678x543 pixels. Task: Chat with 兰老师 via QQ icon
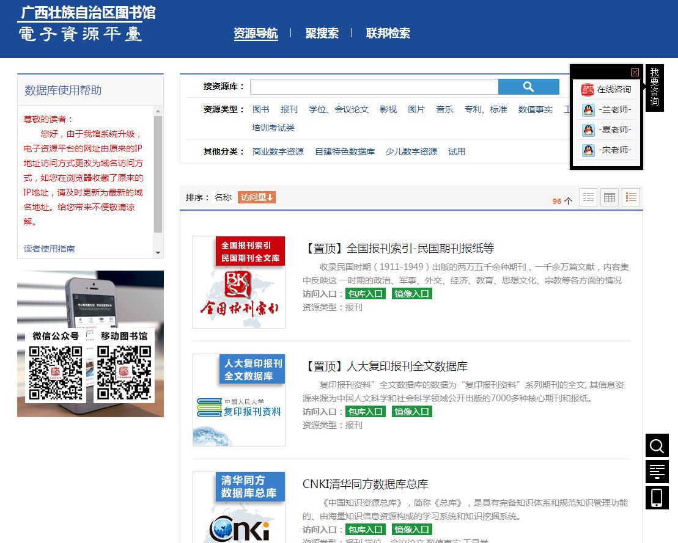tap(588, 110)
